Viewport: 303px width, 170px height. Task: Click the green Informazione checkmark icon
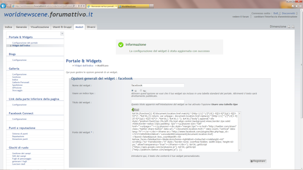click(121, 45)
